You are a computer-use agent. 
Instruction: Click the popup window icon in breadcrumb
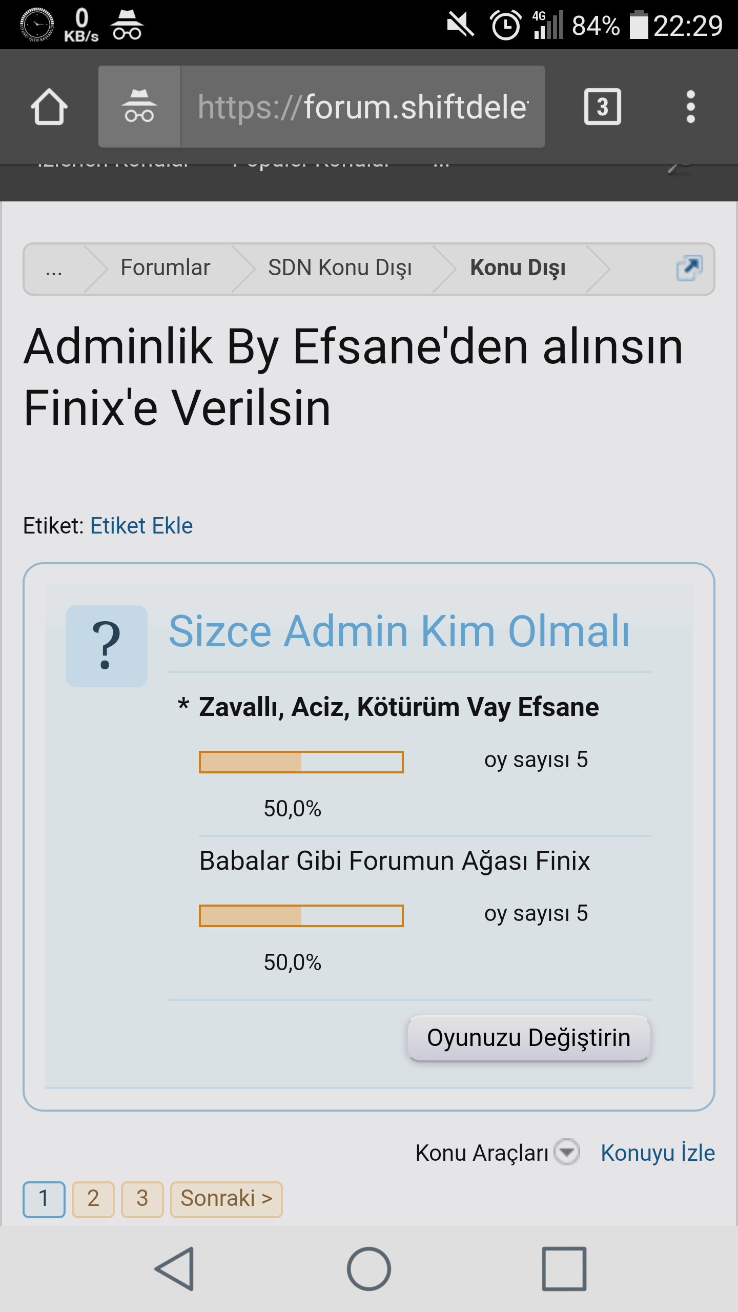point(689,268)
